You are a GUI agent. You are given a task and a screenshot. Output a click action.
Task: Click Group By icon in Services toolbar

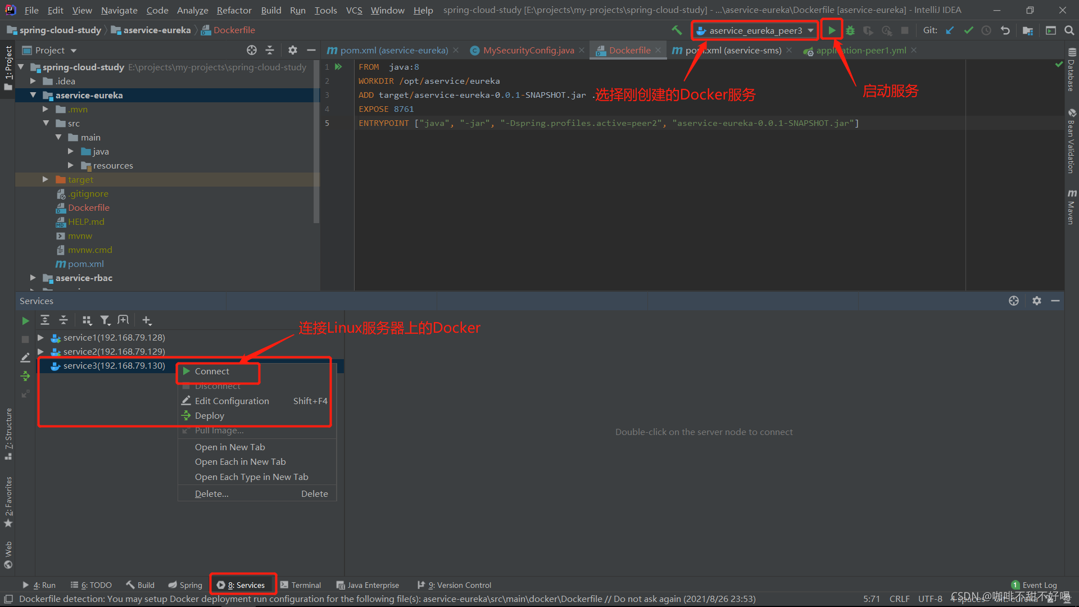click(x=87, y=320)
